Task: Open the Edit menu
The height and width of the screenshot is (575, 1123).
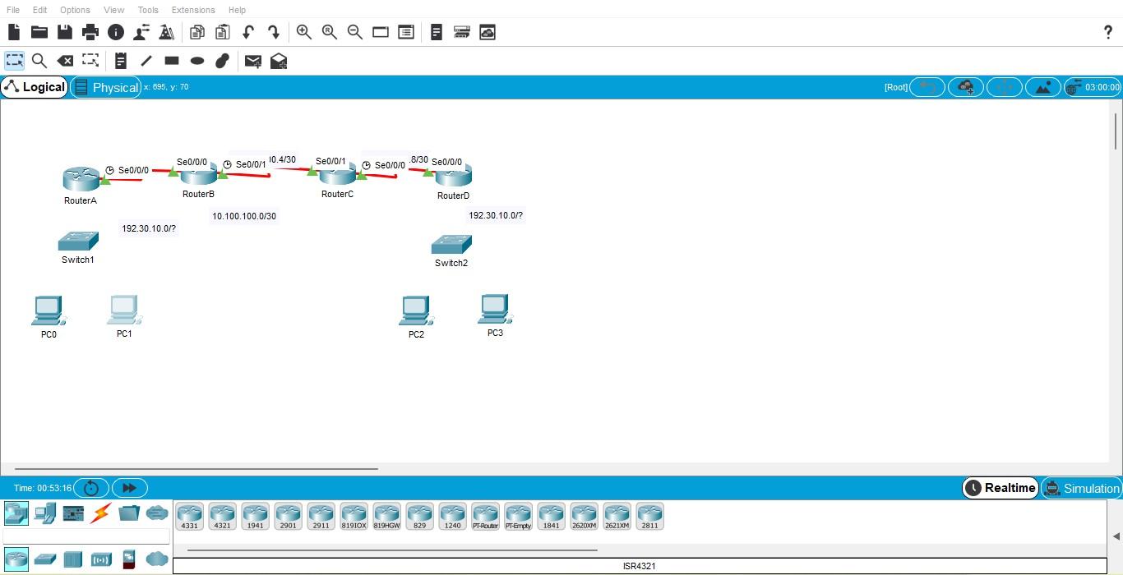Action: [39, 10]
